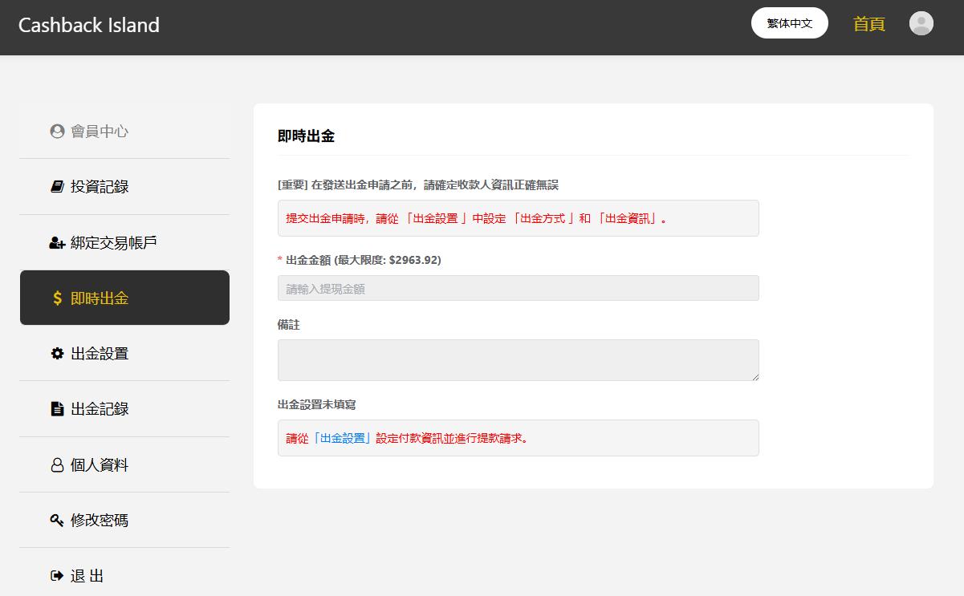Viewport: 964px width, 596px height.
Task: Click the document icon beside 出金記錄
Action: coord(57,409)
